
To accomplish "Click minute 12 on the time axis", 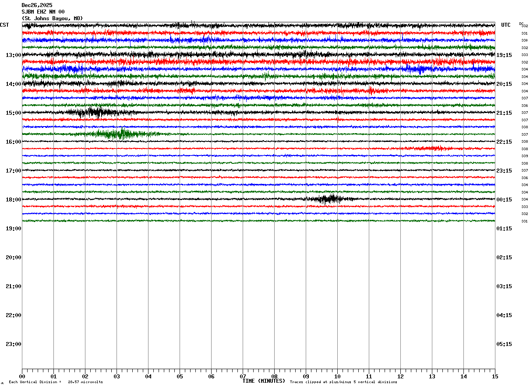I will 400,376.
